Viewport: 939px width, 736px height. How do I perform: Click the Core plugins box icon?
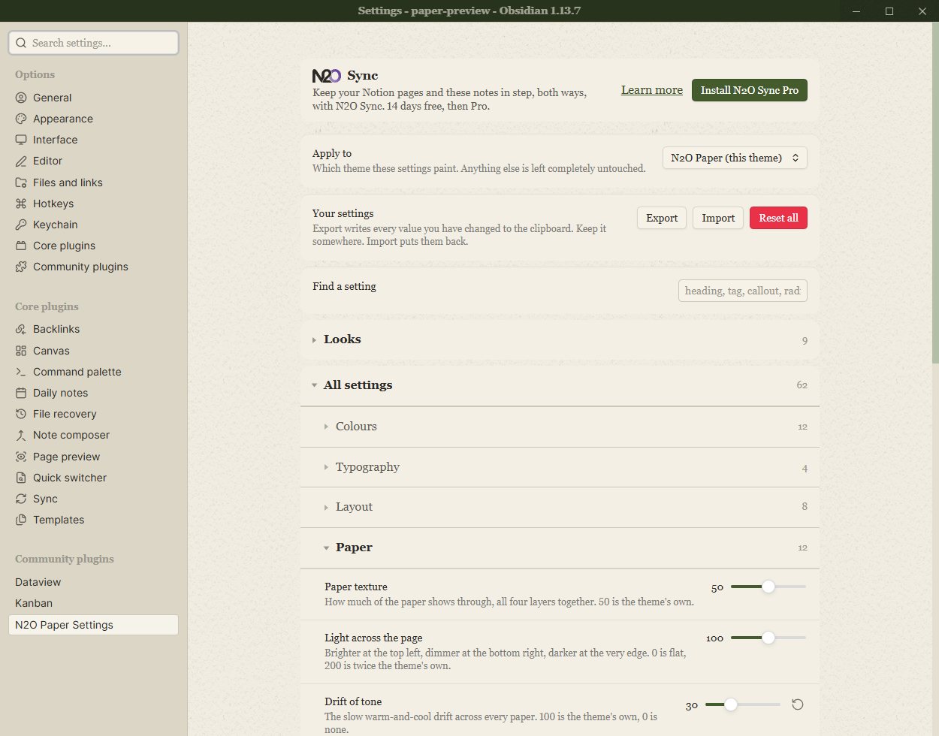[x=21, y=246]
